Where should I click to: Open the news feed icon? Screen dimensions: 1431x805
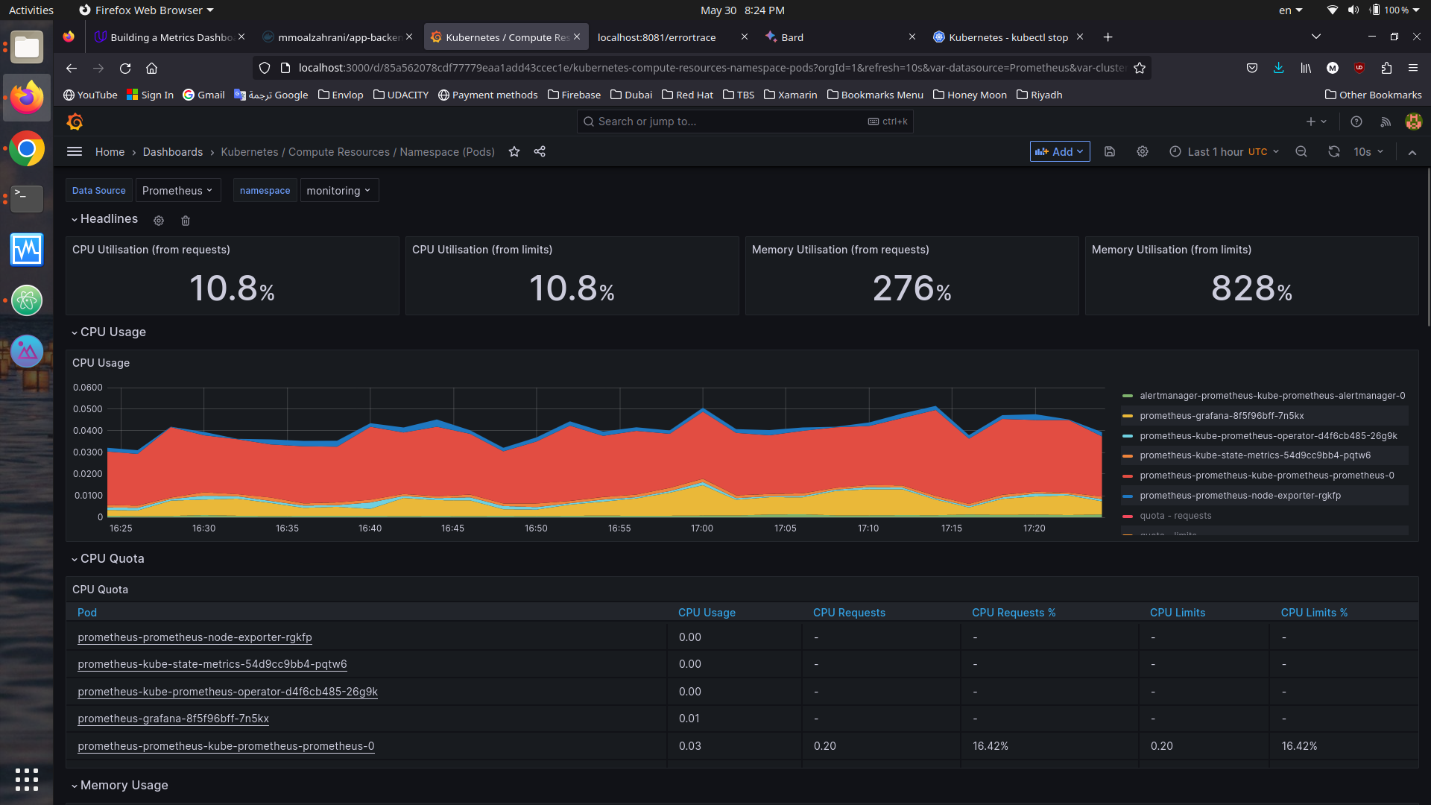[1386, 121]
